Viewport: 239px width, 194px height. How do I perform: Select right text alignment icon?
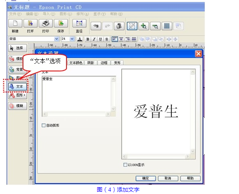coord(128,39)
